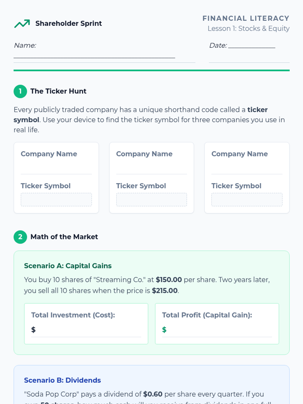Screen dimensions: 303x404
Task: Focus the third Ticker Symbol dashed box
Action: pos(247,199)
